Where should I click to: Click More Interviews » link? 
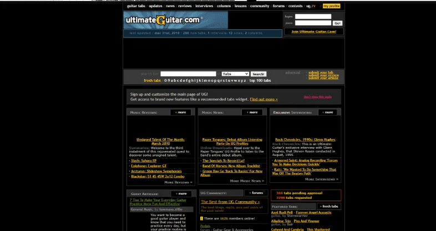click(x=322, y=179)
